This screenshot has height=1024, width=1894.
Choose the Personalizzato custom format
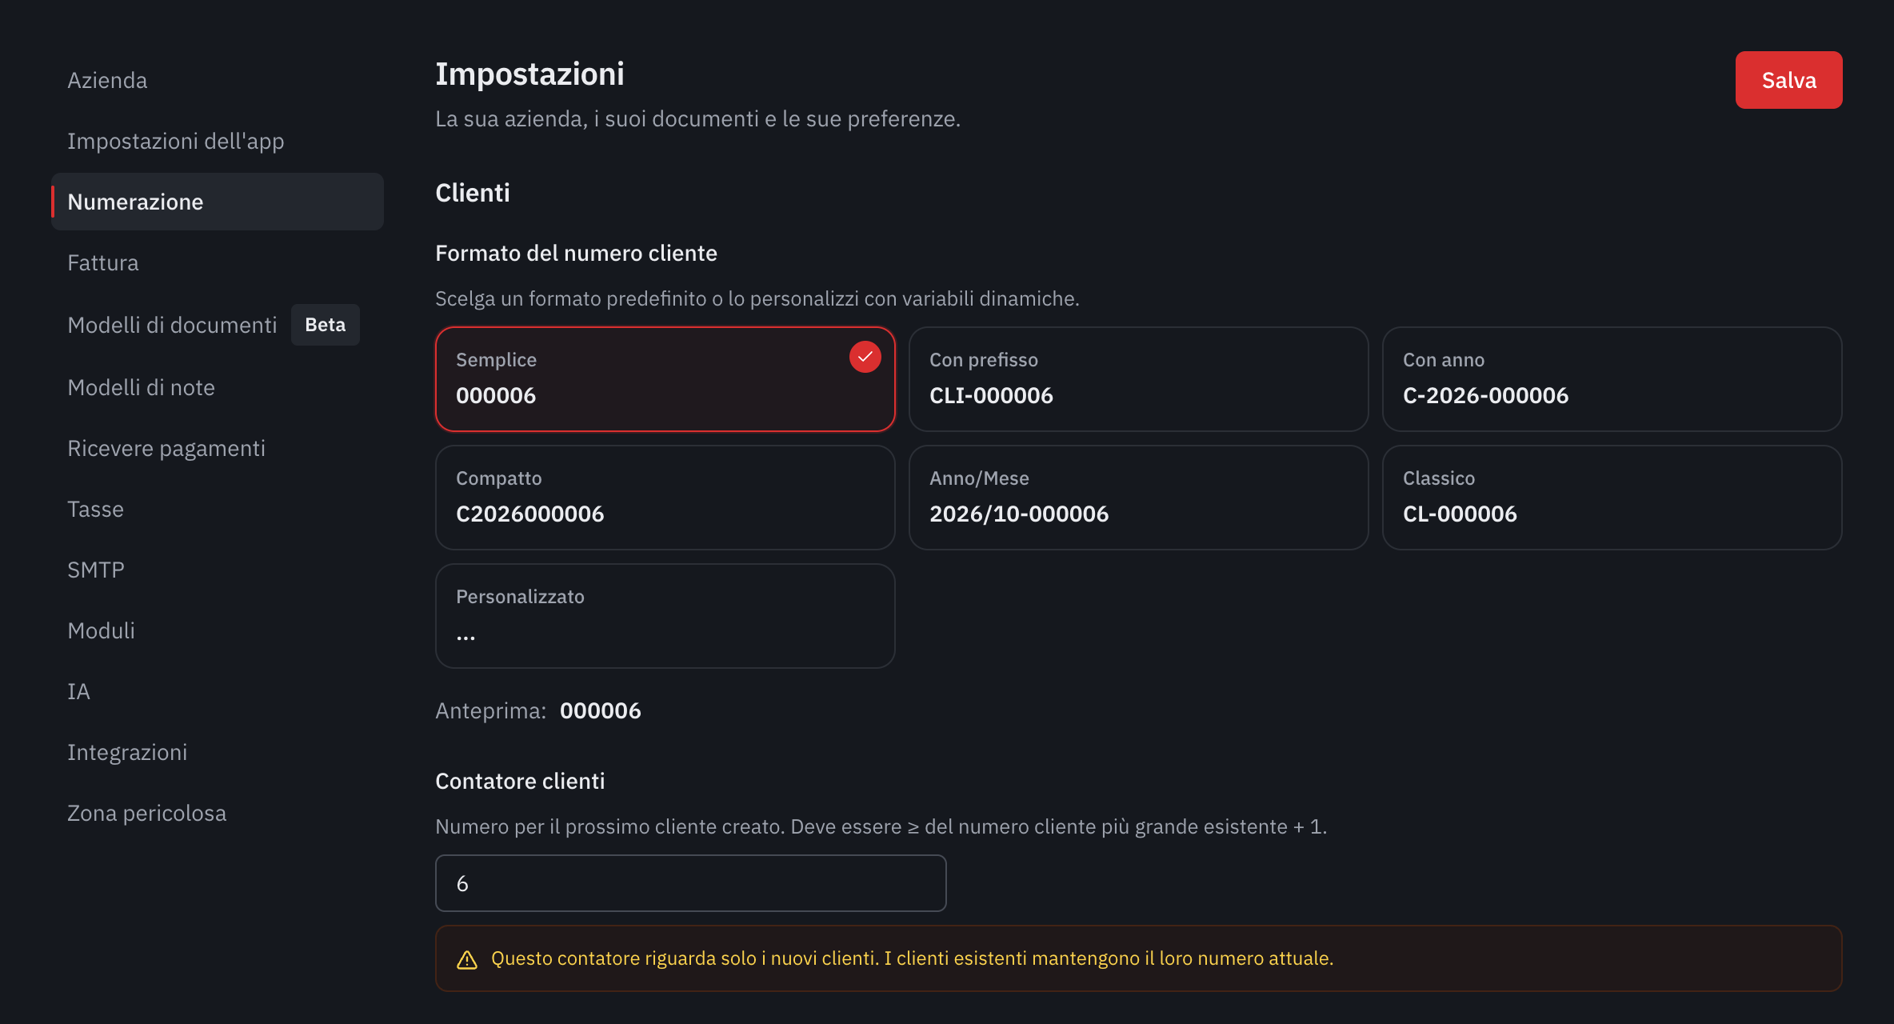(665, 616)
